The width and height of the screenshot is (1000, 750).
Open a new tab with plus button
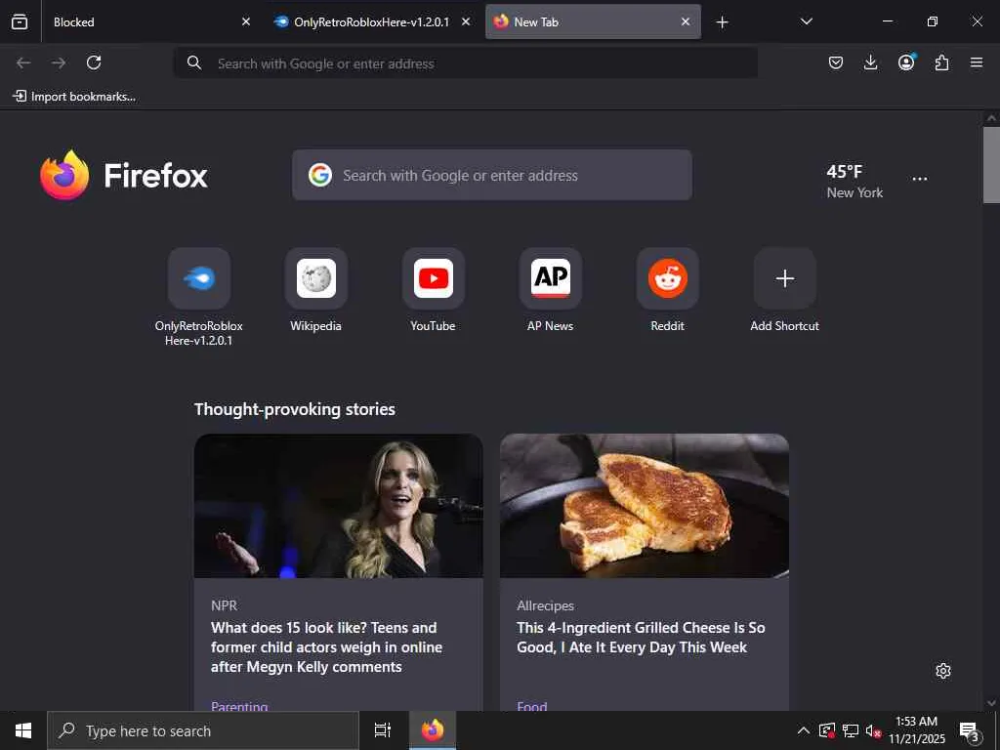pyautogui.click(x=722, y=22)
